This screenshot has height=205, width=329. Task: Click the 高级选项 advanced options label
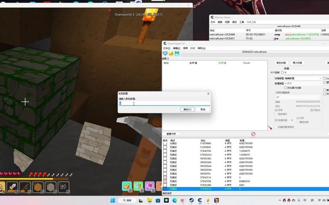tap(167, 193)
